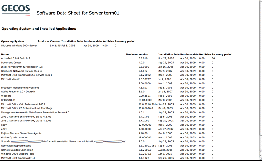Click version value '5.0.2195'

(55, 46)
